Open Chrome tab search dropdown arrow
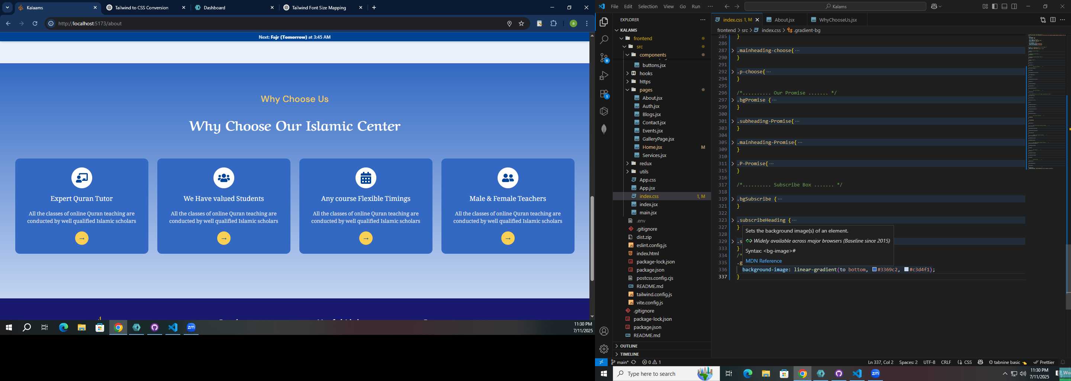The height and width of the screenshot is (381, 1071). coord(7,7)
